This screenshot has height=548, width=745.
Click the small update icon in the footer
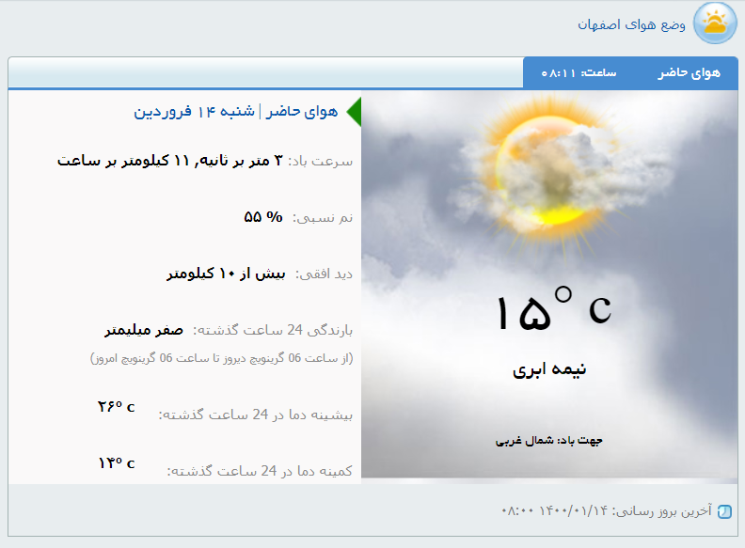point(723,512)
